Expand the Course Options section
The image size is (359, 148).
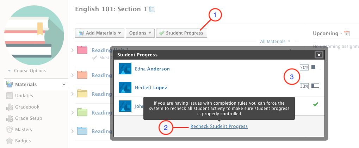(x=27, y=71)
